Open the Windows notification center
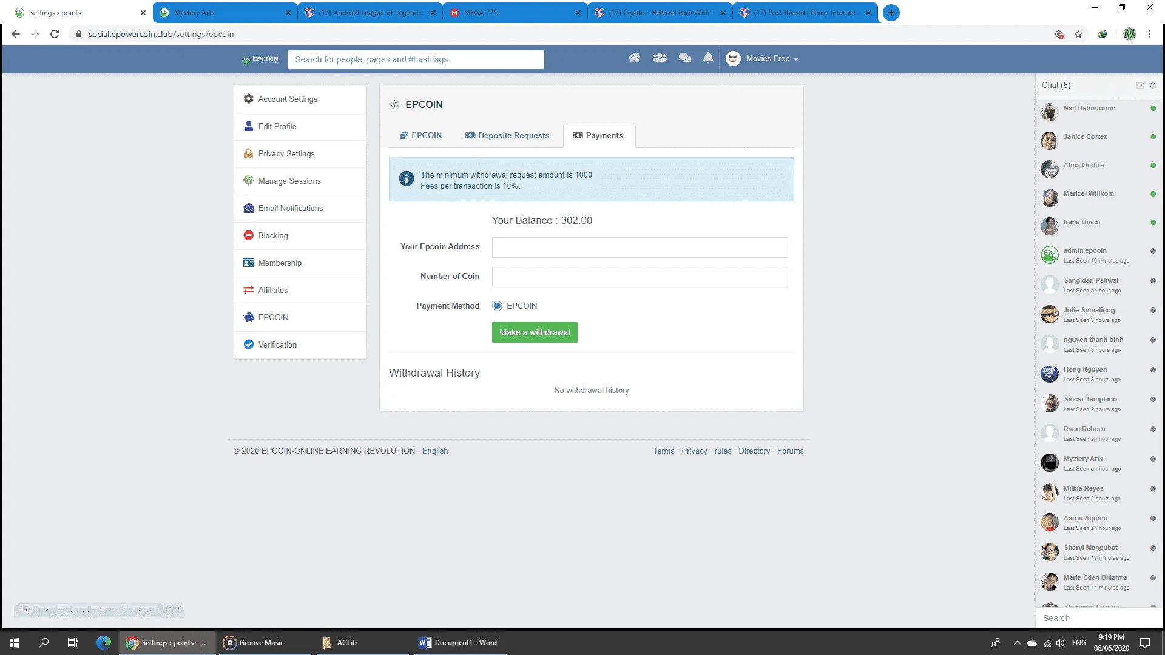The width and height of the screenshot is (1165, 655). pyautogui.click(x=1145, y=643)
